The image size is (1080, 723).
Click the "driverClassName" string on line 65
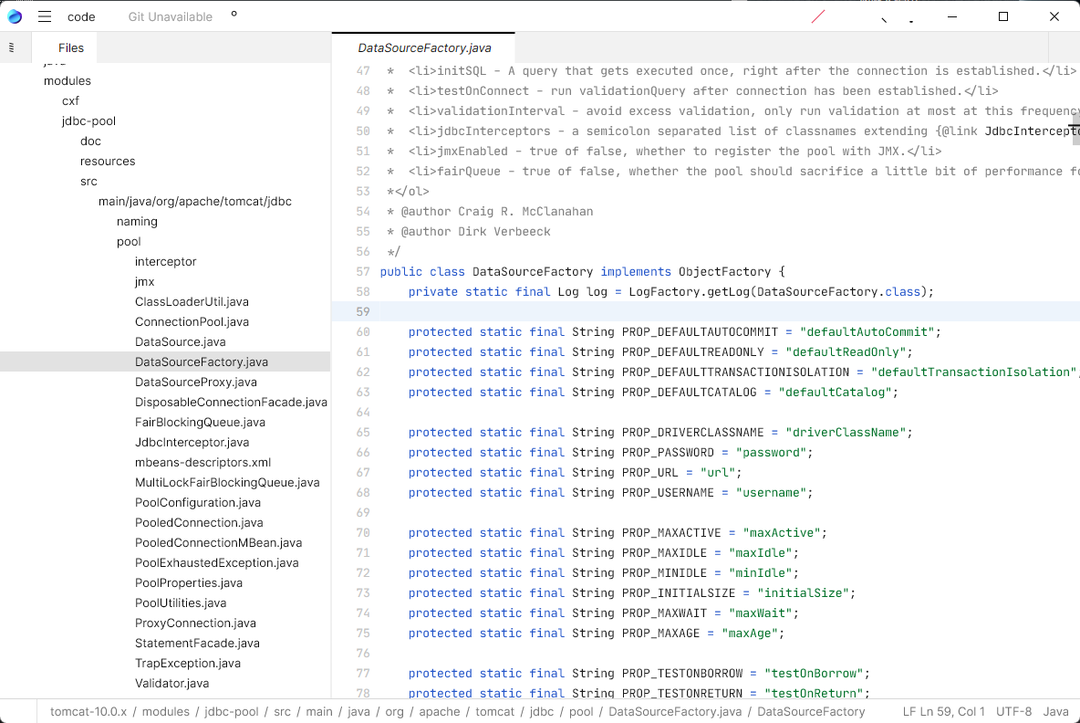click(846, 432)
